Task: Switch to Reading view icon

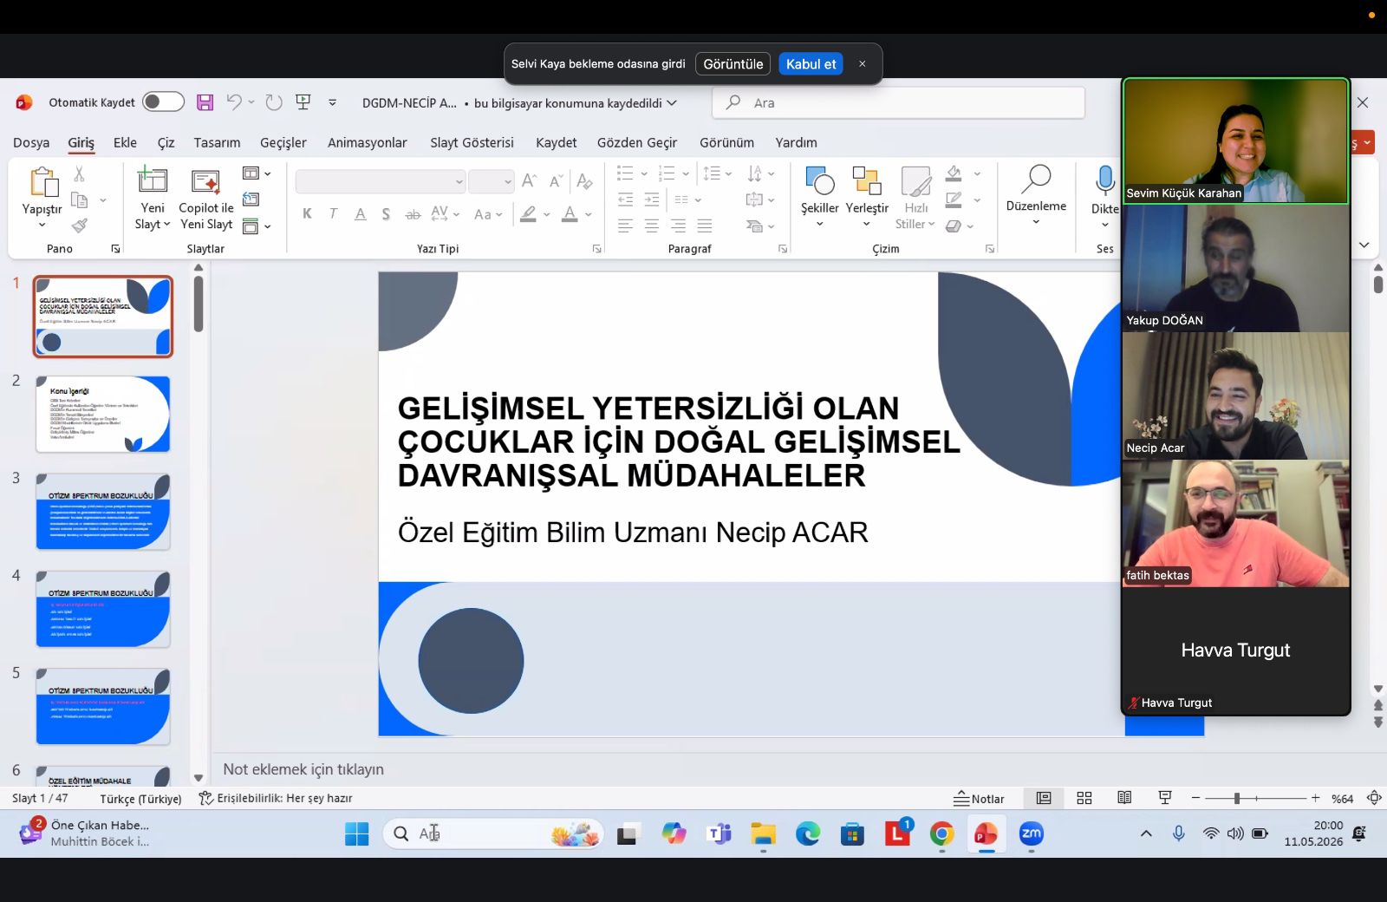Action: (1124, 798)
